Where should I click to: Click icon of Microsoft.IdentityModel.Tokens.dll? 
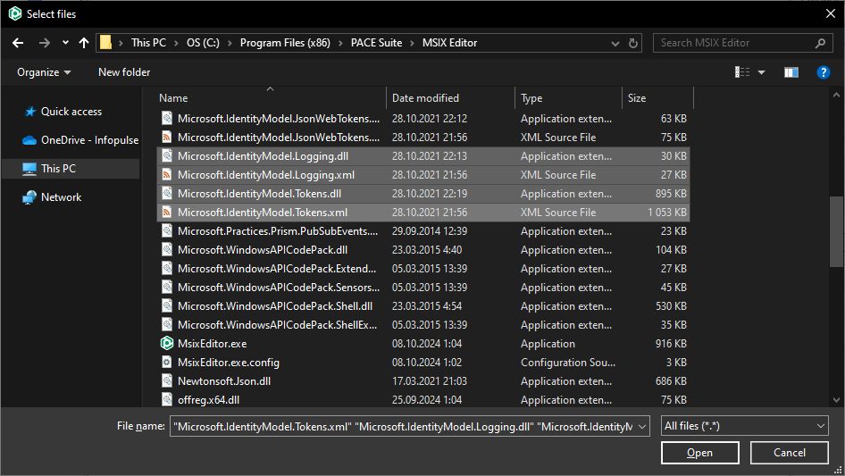click(167, 194)
